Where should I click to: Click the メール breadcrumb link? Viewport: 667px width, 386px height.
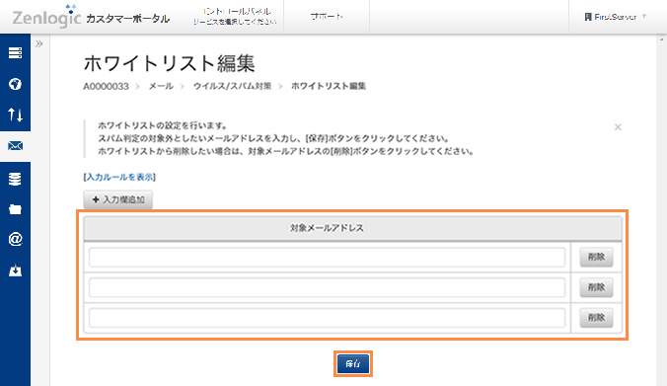tap(161, 87)
